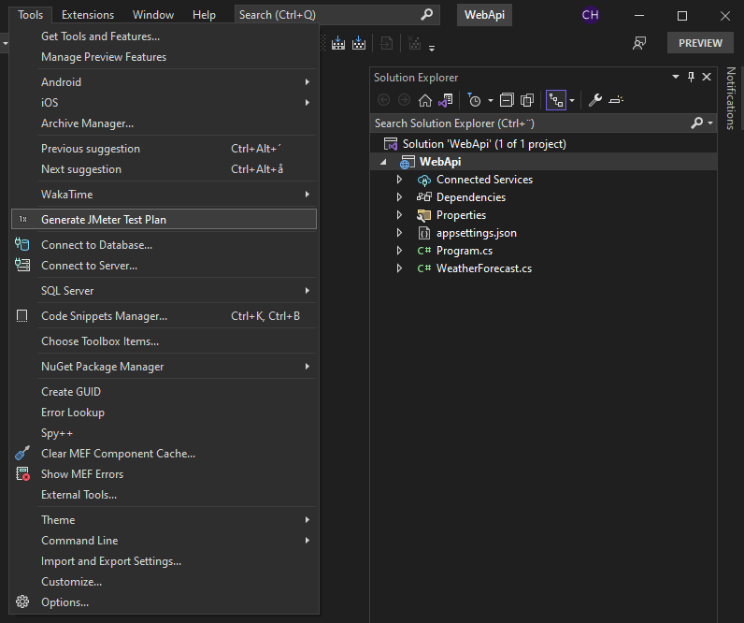This screenshot has width=744, height=623.
Task: Click the Options gear icon
Action: click(21, 601)
